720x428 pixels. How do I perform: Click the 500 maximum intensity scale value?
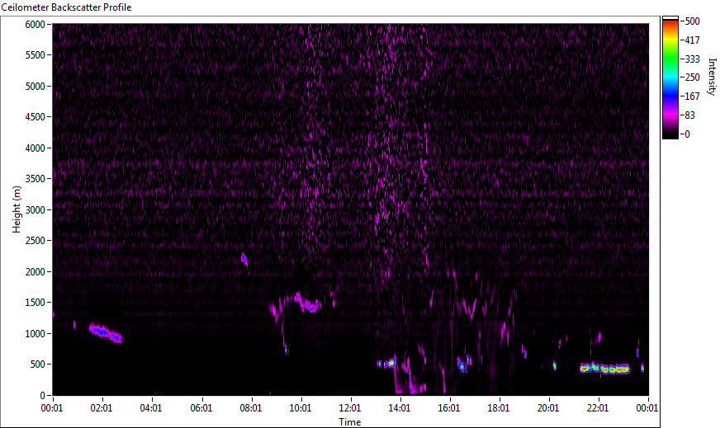point(692,21)
